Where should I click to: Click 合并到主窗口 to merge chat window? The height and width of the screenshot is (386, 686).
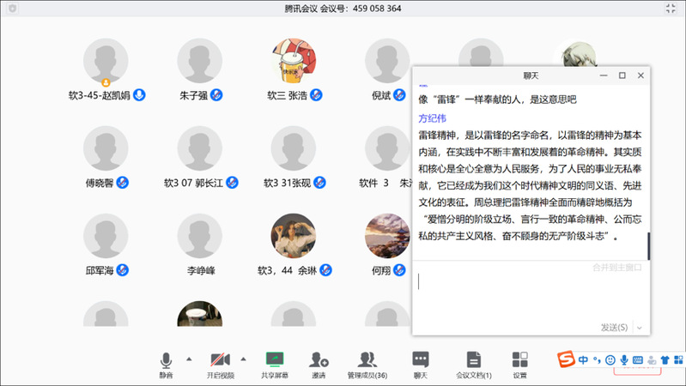click(616, 267)
